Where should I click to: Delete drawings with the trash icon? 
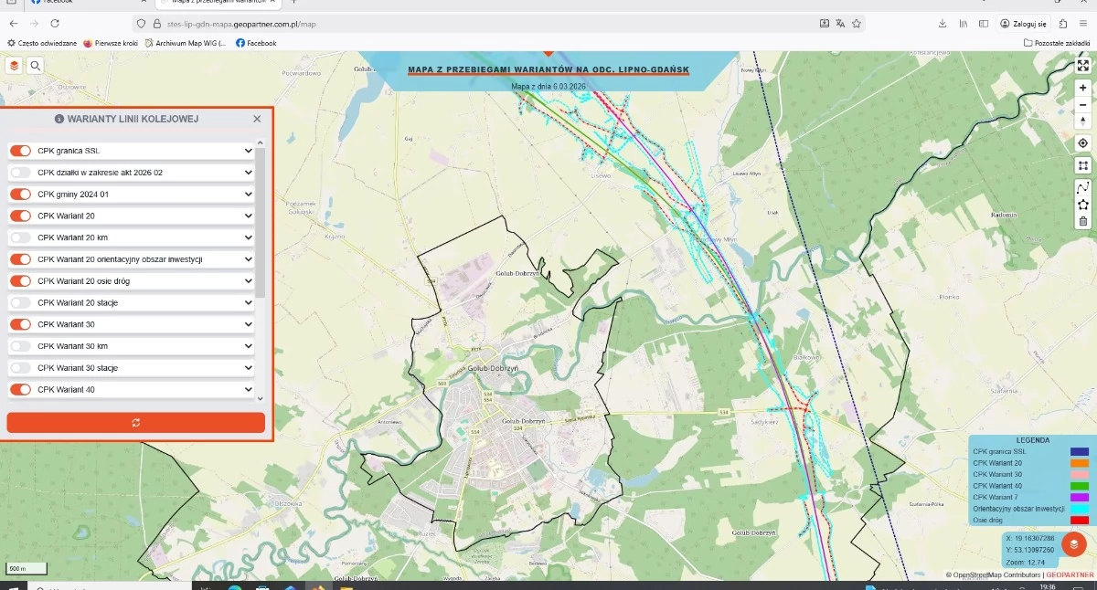point(1082,220)
